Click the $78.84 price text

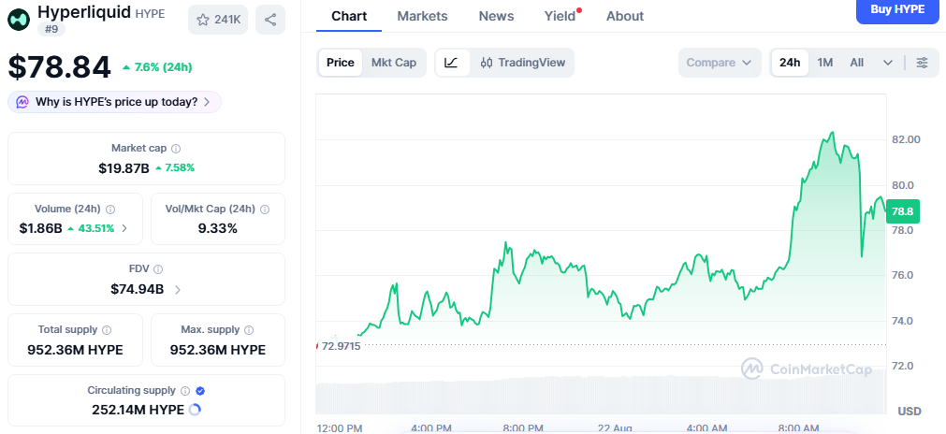click(60, 67)
